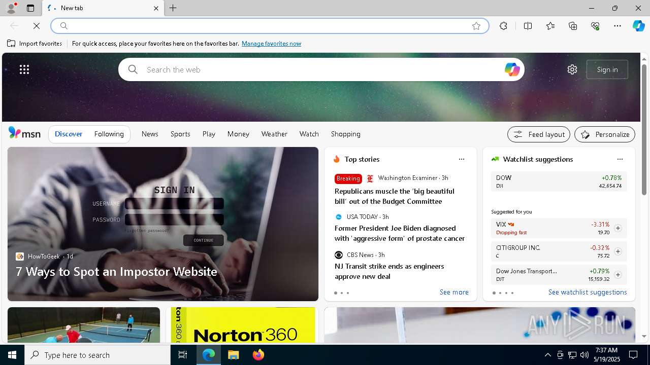Viewport: 650px width, 365px height.
Task: Read Joe Biden prostate cancer story
Action: tap(400, 233)
